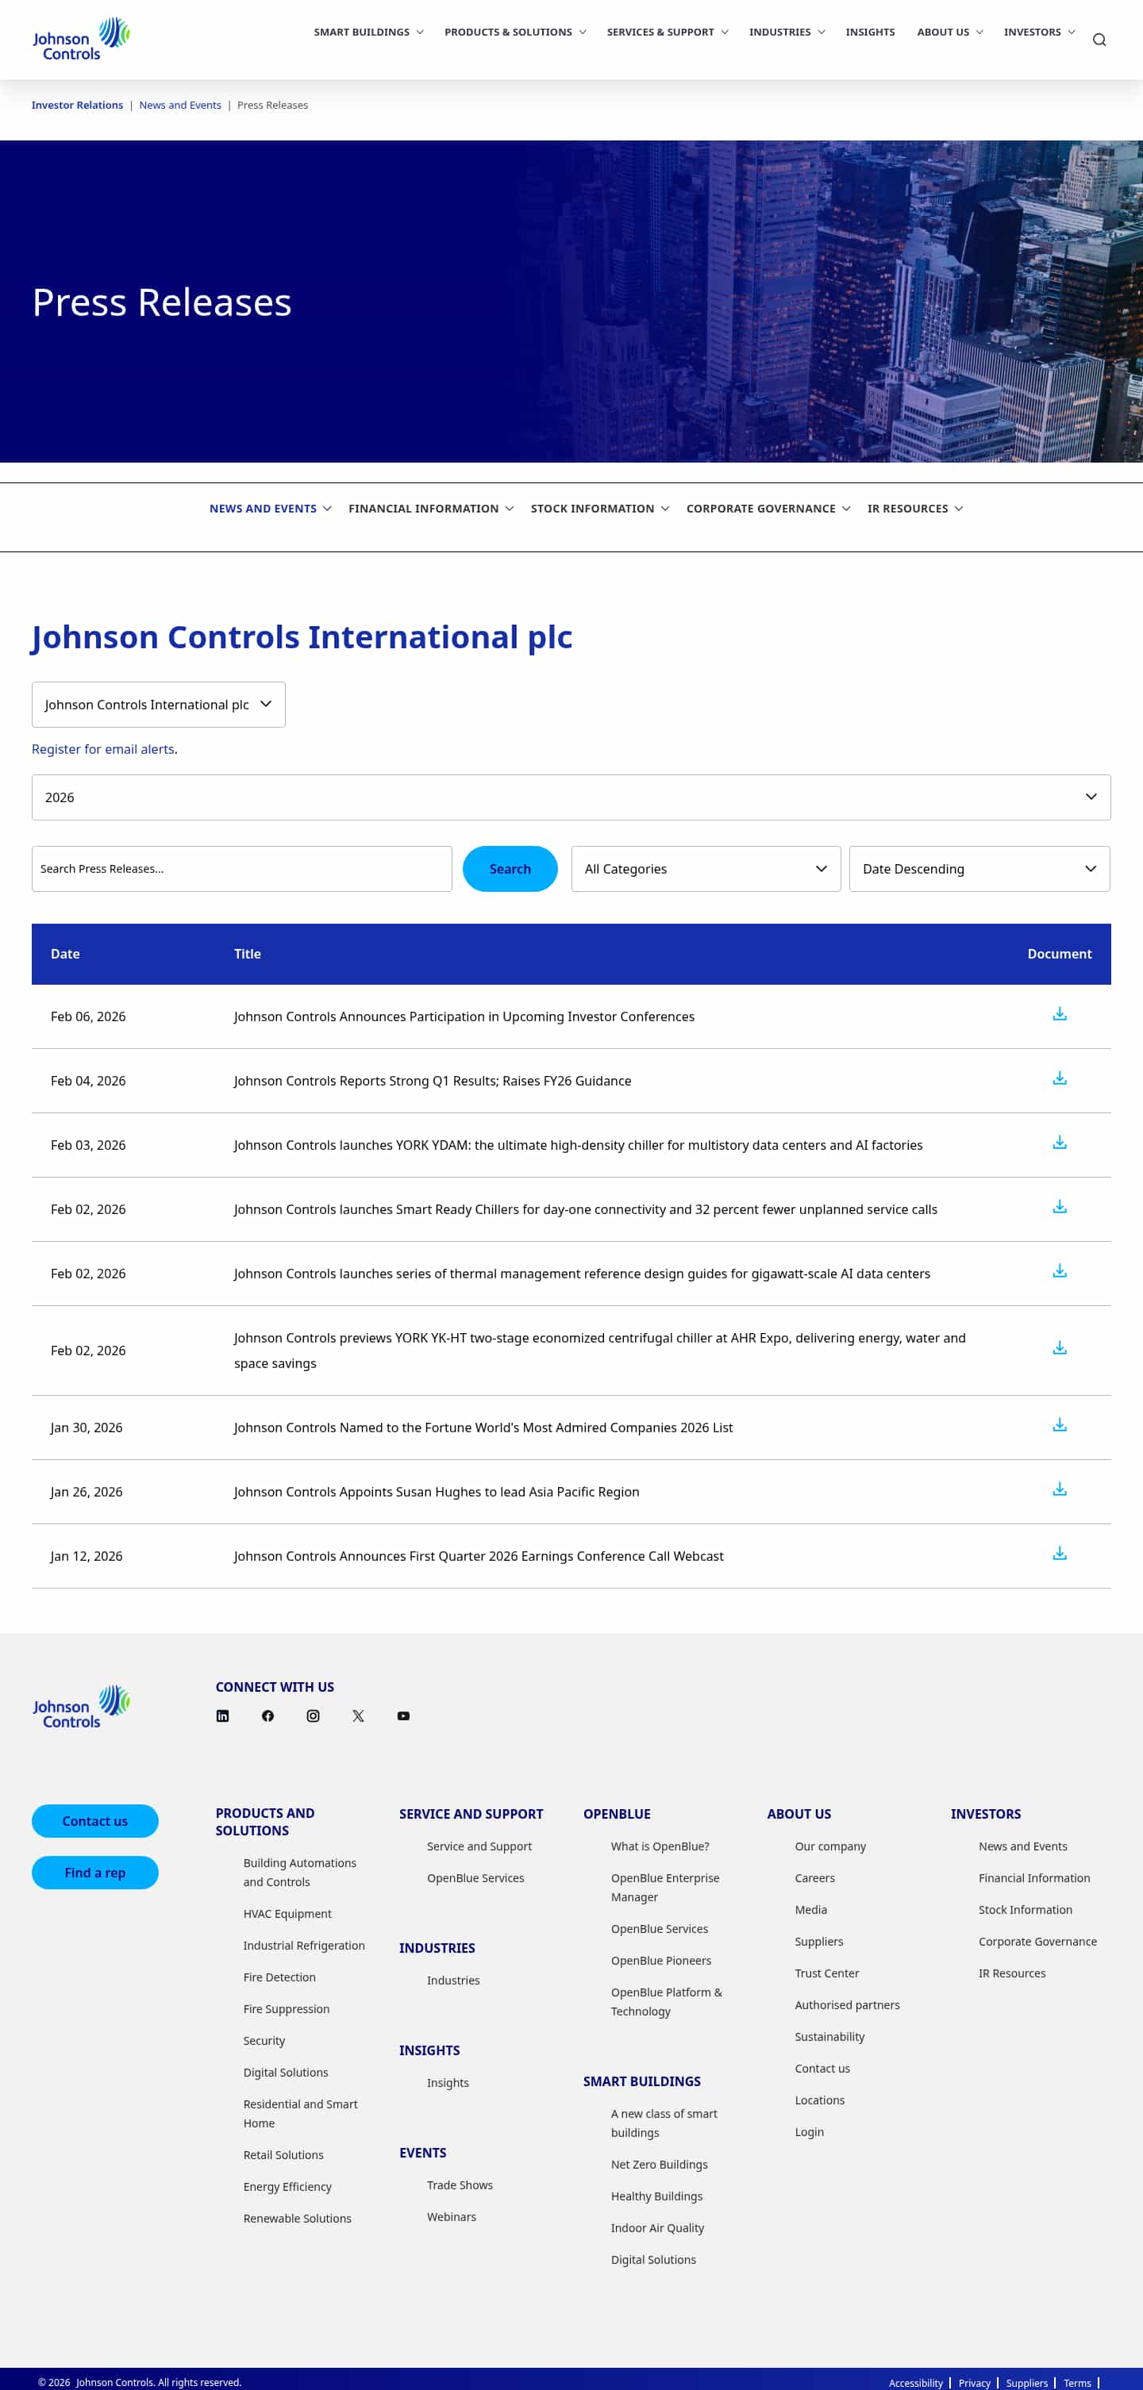Click the Search button

pyautogui.click(x=510, y=868)
